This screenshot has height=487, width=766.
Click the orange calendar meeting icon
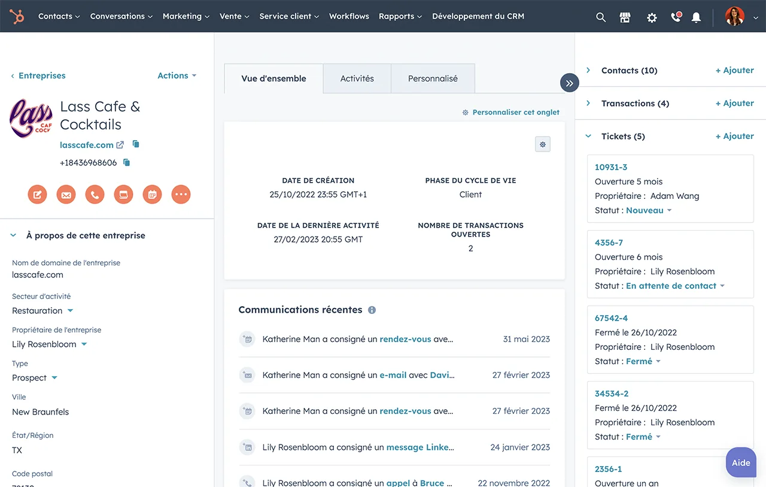click(x=152, y=194)
